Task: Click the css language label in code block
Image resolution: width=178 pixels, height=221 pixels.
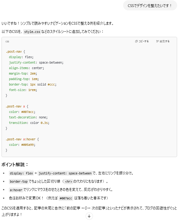Action: [7, 41]
